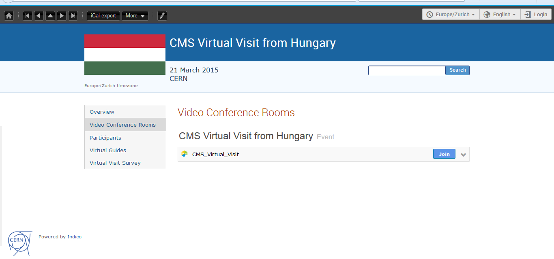Open the More dropdown menu
Image resolution: width=554 pixels, height=259 pixels.
[135, 16]
